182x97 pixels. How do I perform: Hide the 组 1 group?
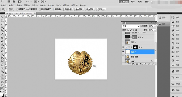tap(123, 47)
